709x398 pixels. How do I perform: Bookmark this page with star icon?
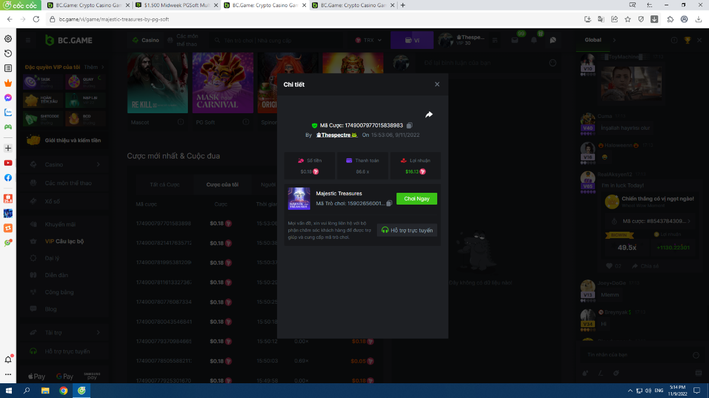[627, 19]
